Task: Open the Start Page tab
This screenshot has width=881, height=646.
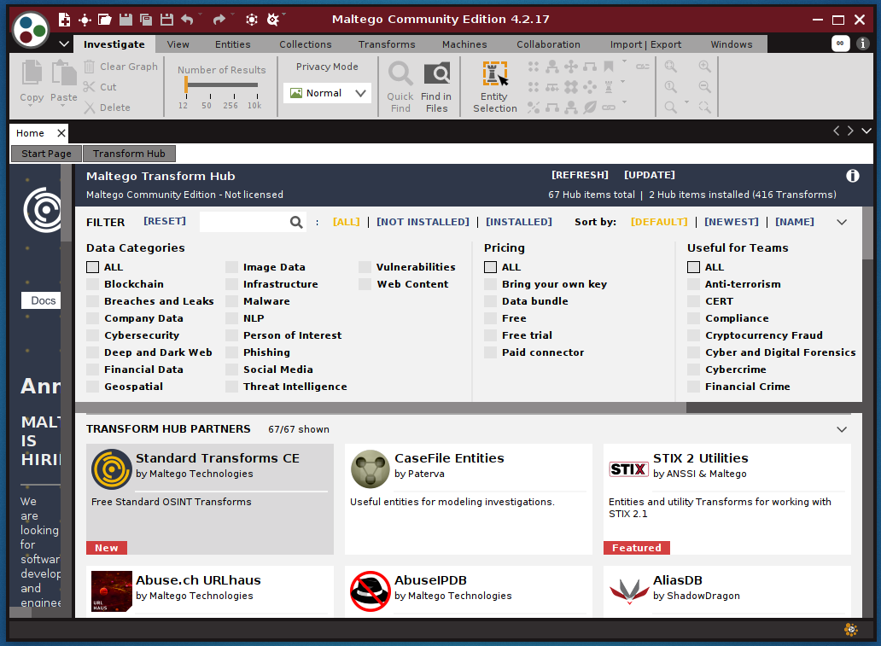Action: click(x=46, y=154)
